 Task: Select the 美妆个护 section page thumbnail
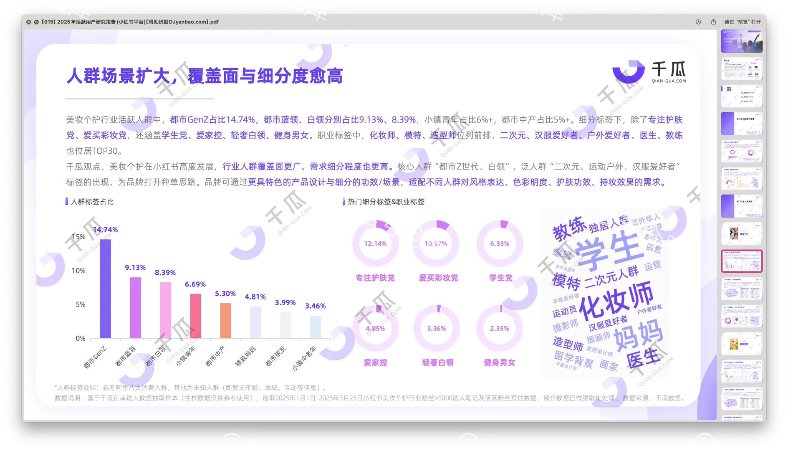[742, 233]
